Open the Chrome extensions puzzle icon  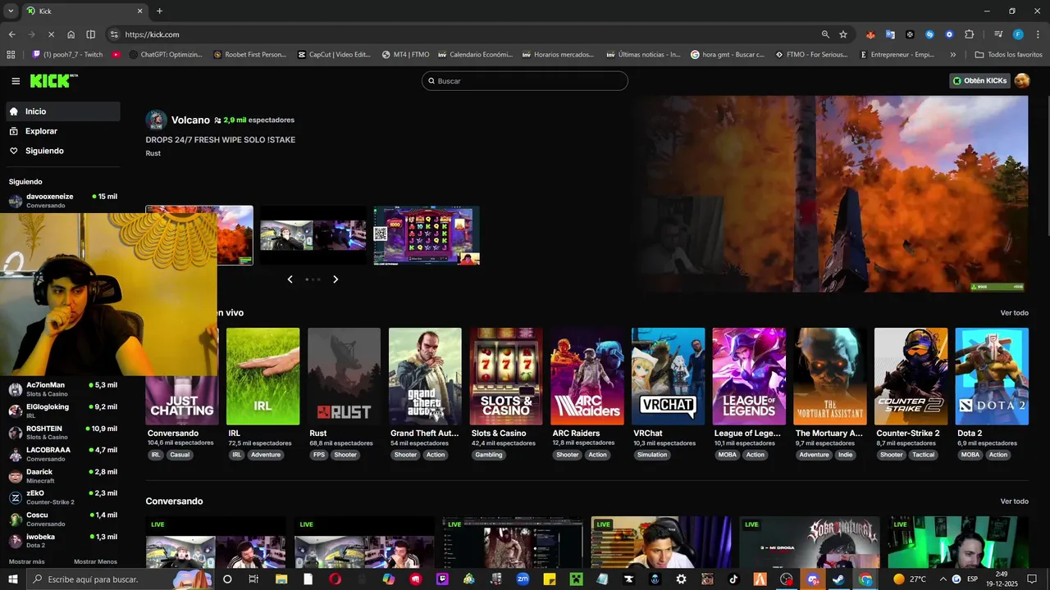(x=969, y=34)
